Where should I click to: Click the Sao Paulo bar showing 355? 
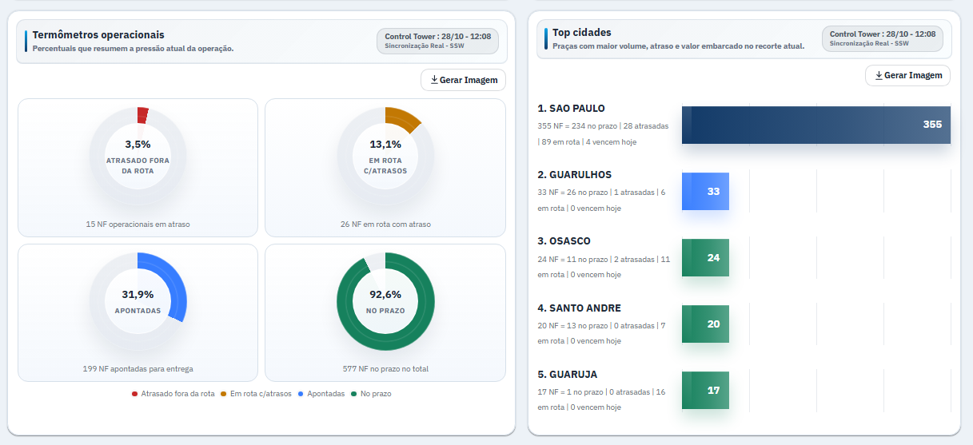[x=816, y=125]
